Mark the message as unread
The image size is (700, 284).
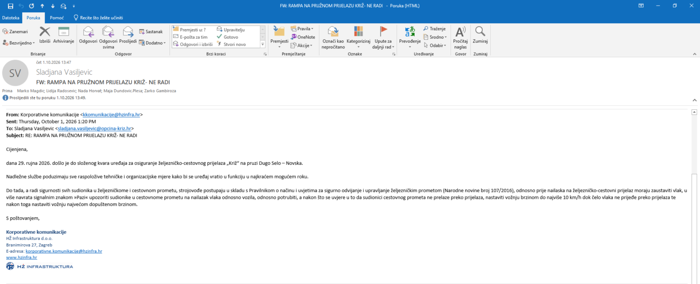tap(334, 38)
